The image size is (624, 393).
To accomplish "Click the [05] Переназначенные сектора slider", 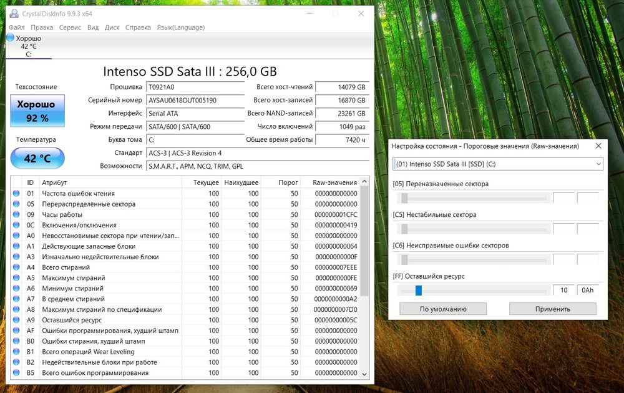I will (474, 197).
